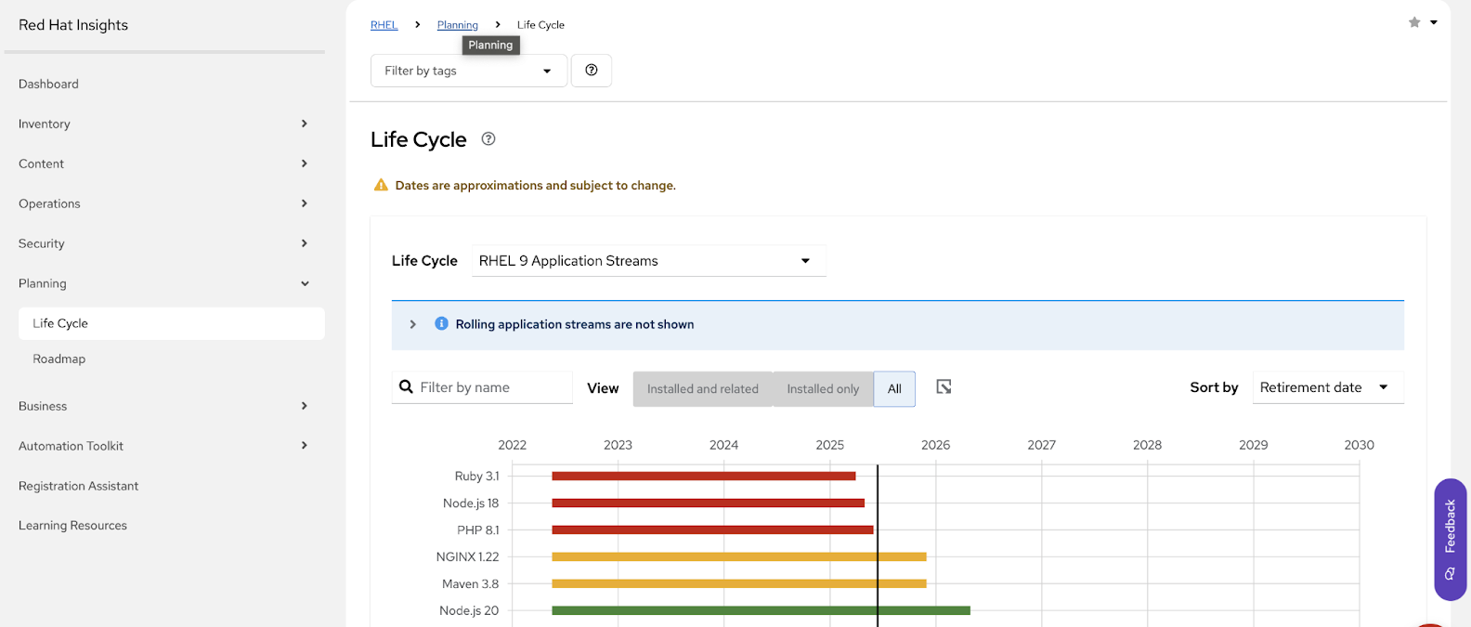The image size is (1471, 627).
Task: Open Roadmap in the sidebar
Action: tap(59, 359)
